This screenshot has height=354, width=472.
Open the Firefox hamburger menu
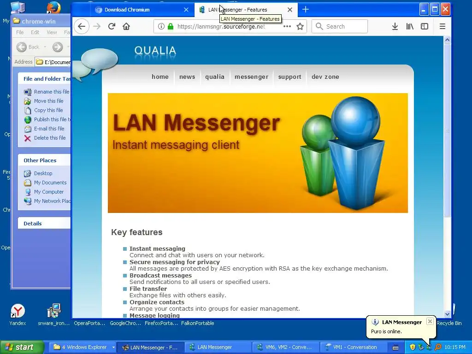442,26
